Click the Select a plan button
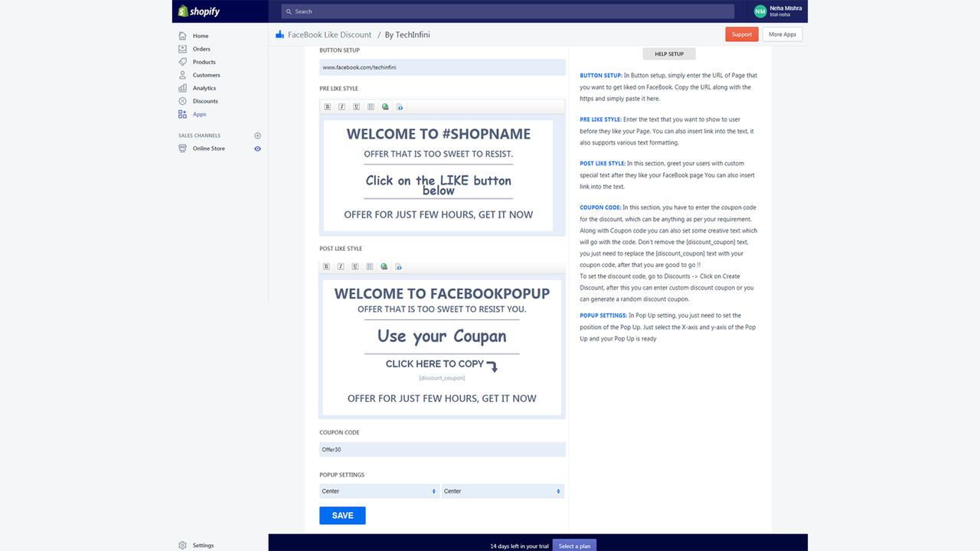980x551 pixels. [574, 546]
